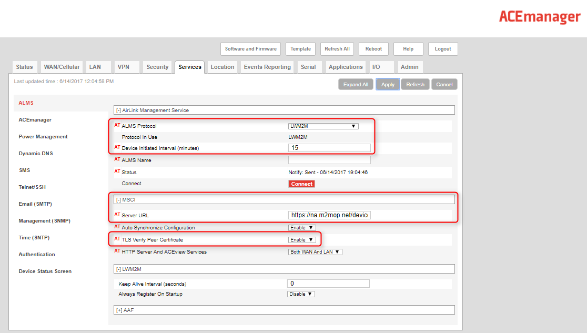Open the Events Reporting tab
This screenshot has width=587, height=333.
point(267,67)
